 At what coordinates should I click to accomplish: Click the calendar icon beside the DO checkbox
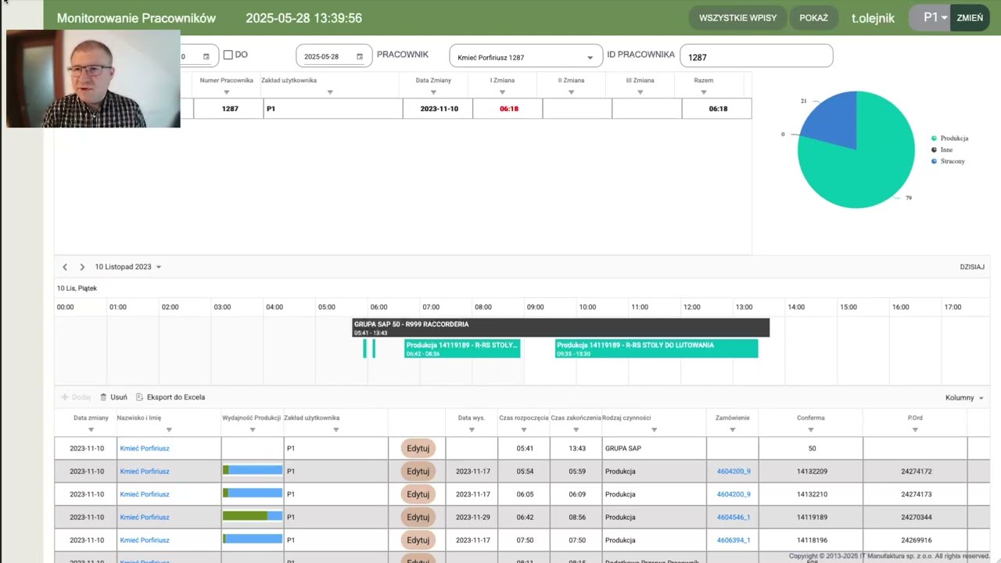click(x=206, y=56)
